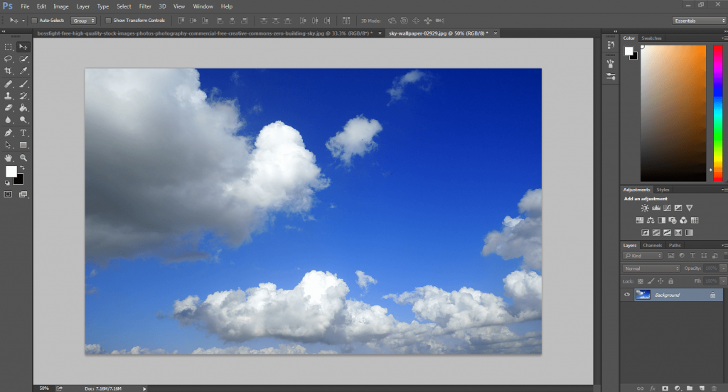This screenshot has height=392, width=728.
Task: Select the Brush tool
Action: (23, 84)
